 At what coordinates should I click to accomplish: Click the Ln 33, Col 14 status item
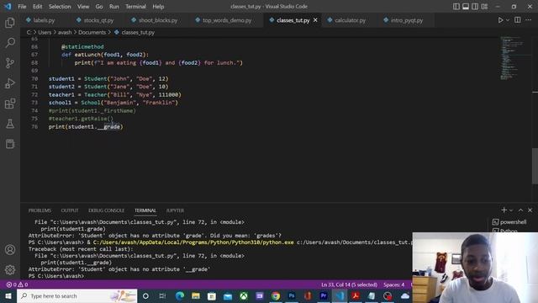coord(350,284)
